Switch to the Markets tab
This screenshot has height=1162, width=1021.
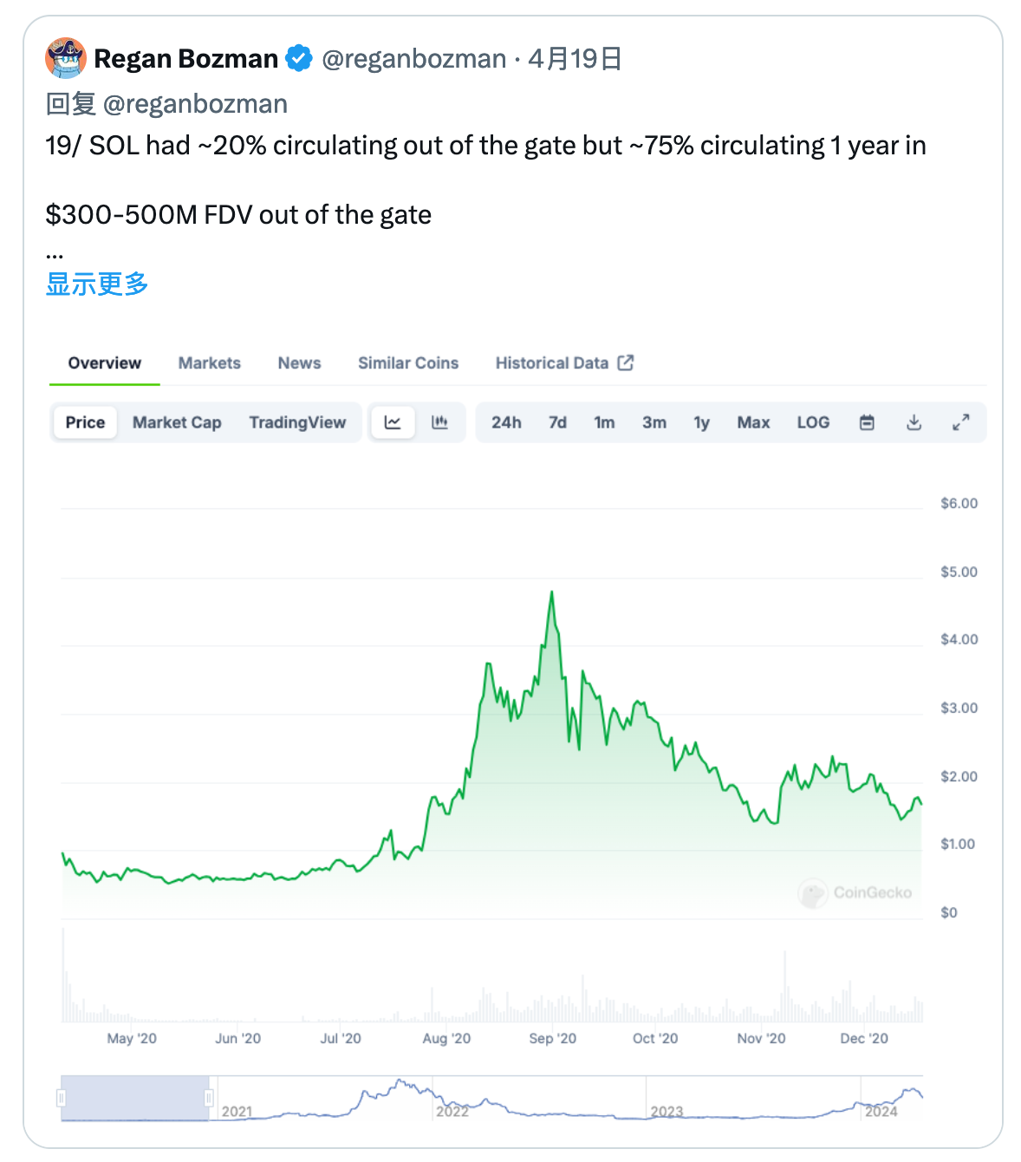[x=209, y=362]
